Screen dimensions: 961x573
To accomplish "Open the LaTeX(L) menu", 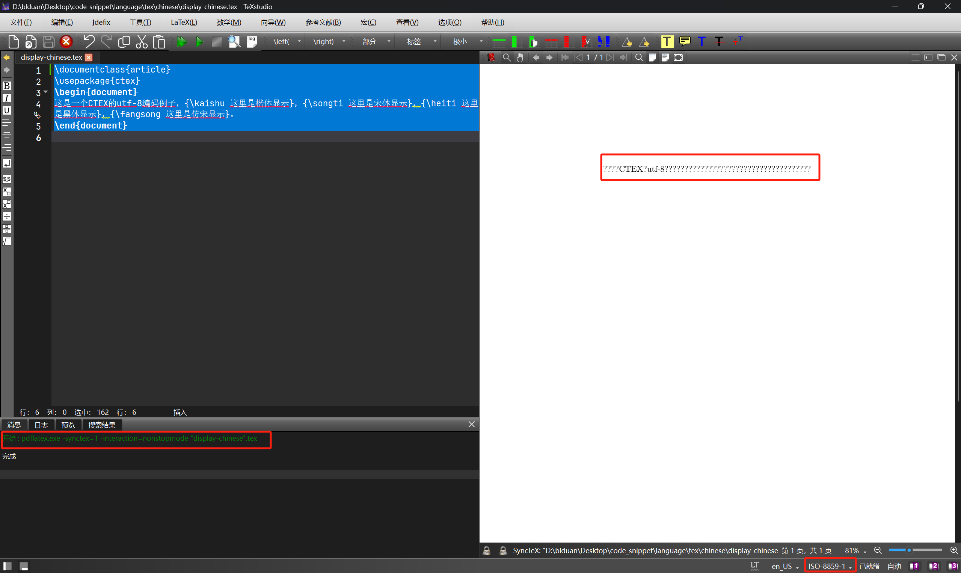I will [x=184, y=23].
